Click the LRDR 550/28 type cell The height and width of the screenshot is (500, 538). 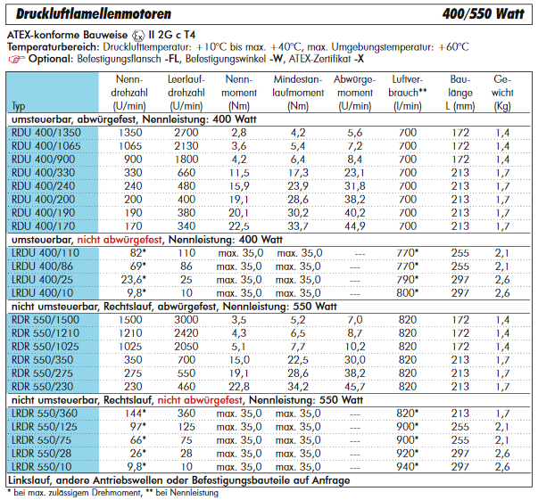[x=42, y=454]
